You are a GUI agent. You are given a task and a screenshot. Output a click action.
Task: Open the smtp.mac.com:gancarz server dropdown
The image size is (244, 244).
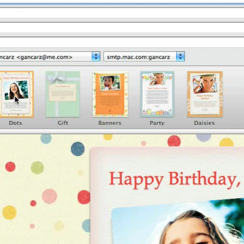tap(144, 57)
